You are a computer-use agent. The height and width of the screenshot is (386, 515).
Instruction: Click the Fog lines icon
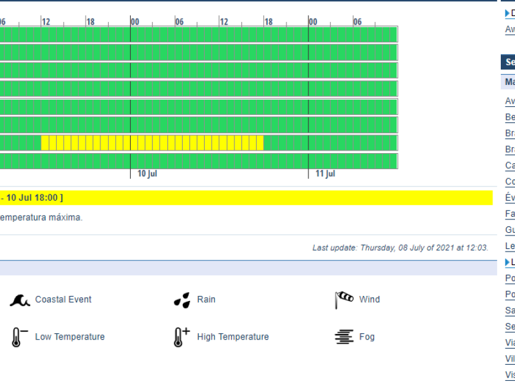coord(344,337)
